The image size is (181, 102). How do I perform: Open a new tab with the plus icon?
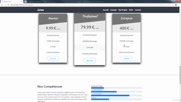pyautogui.click(x=25, y=2)
